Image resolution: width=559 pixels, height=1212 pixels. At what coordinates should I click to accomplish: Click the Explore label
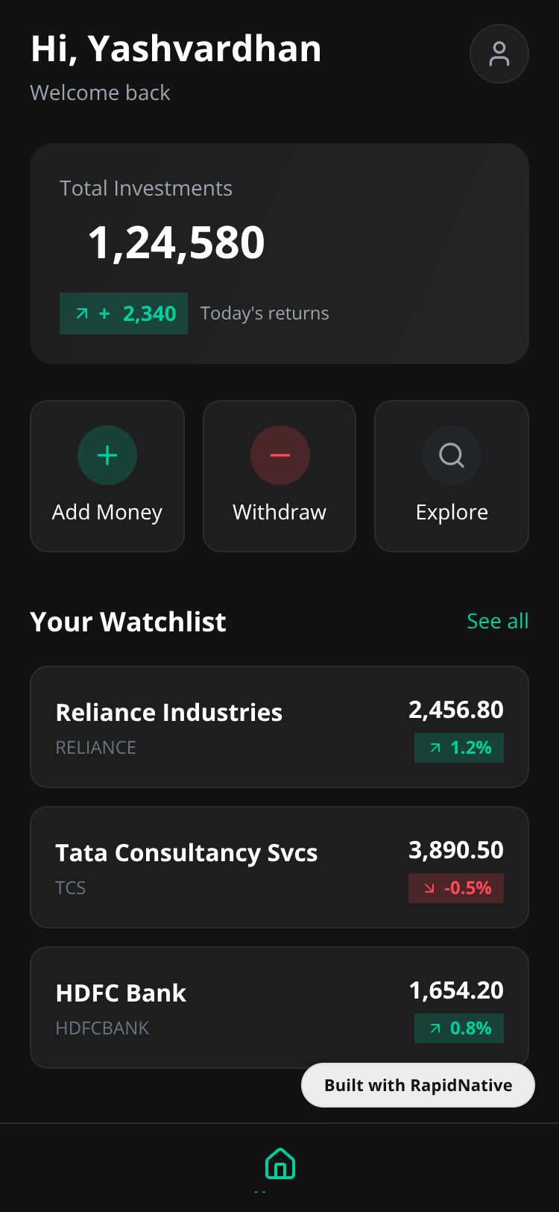coord(452,512)
